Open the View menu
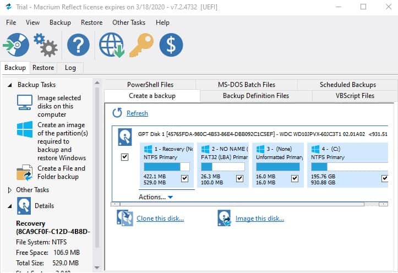This screenshot has width=398, height=273. tap(32, 23)
